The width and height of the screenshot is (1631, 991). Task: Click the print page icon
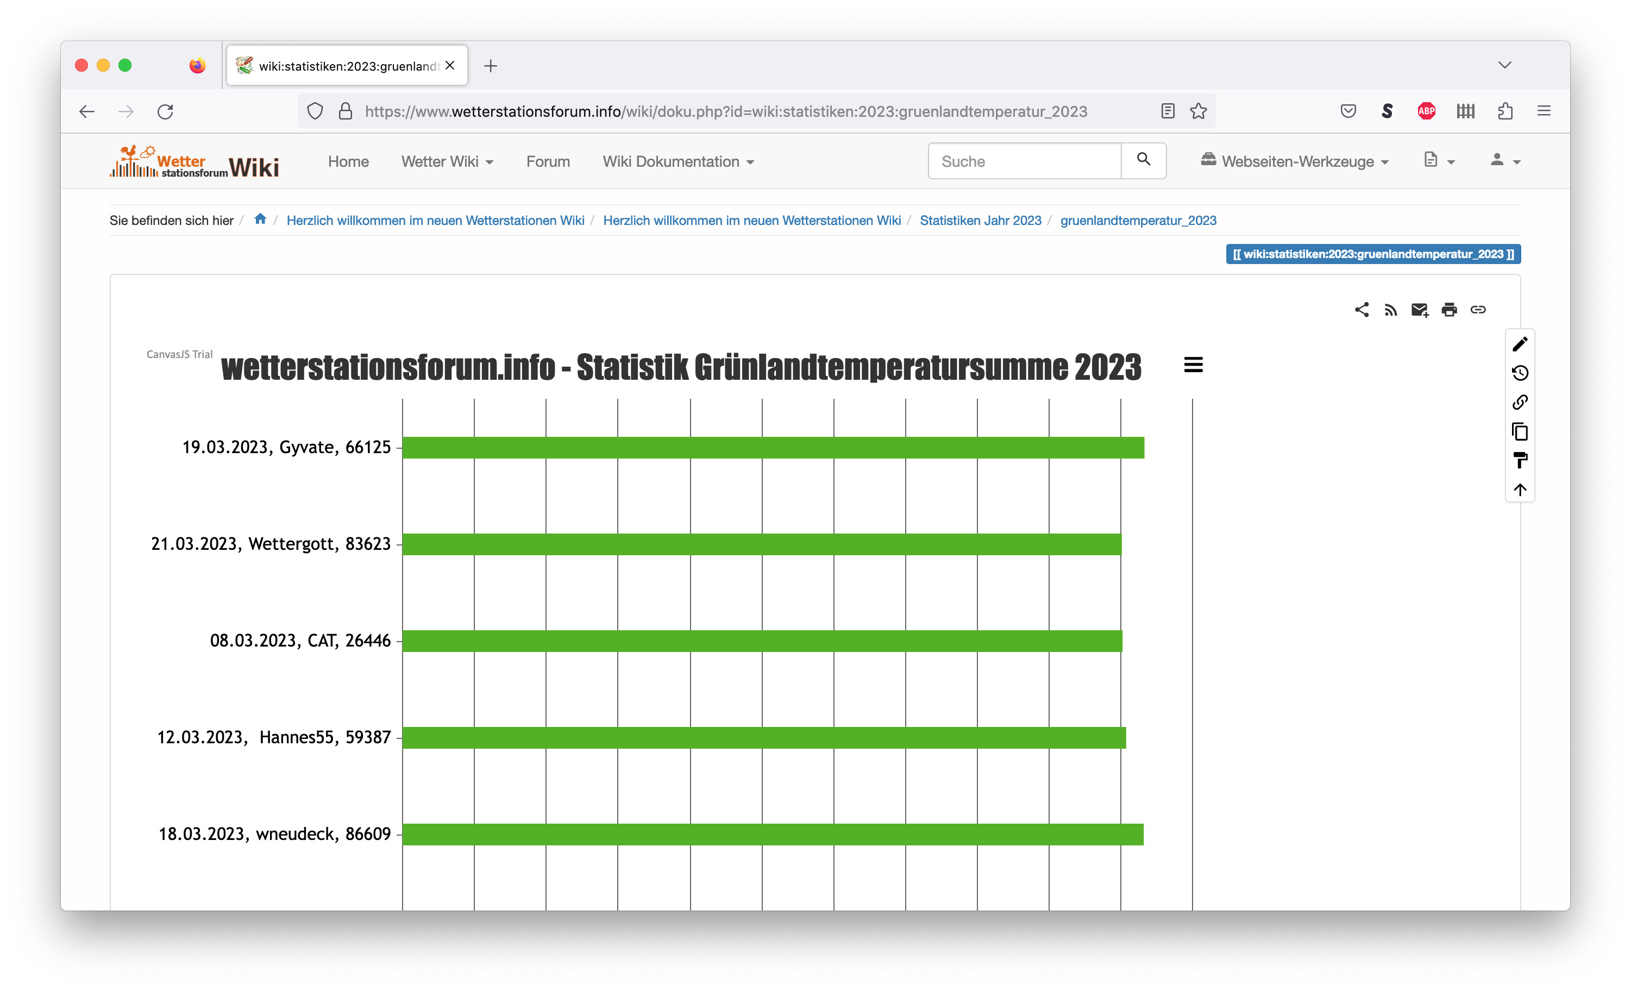1449,309
